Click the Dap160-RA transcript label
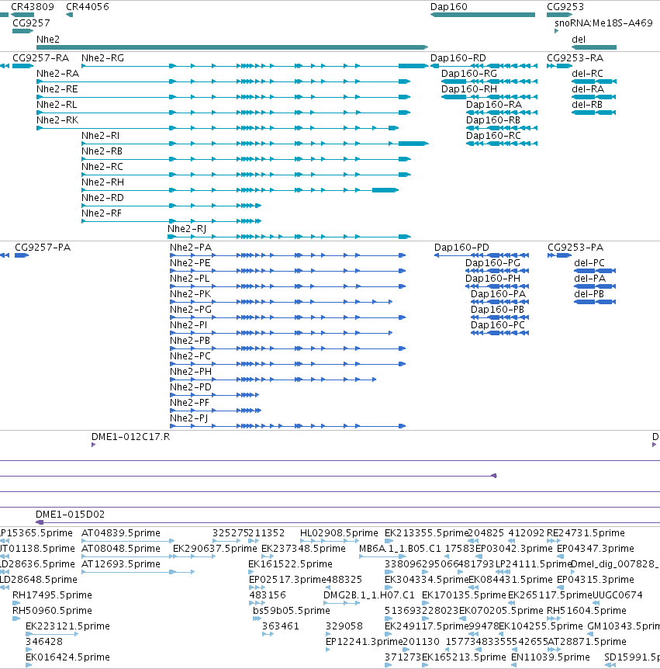660x669 pixels. pos(494,105)
